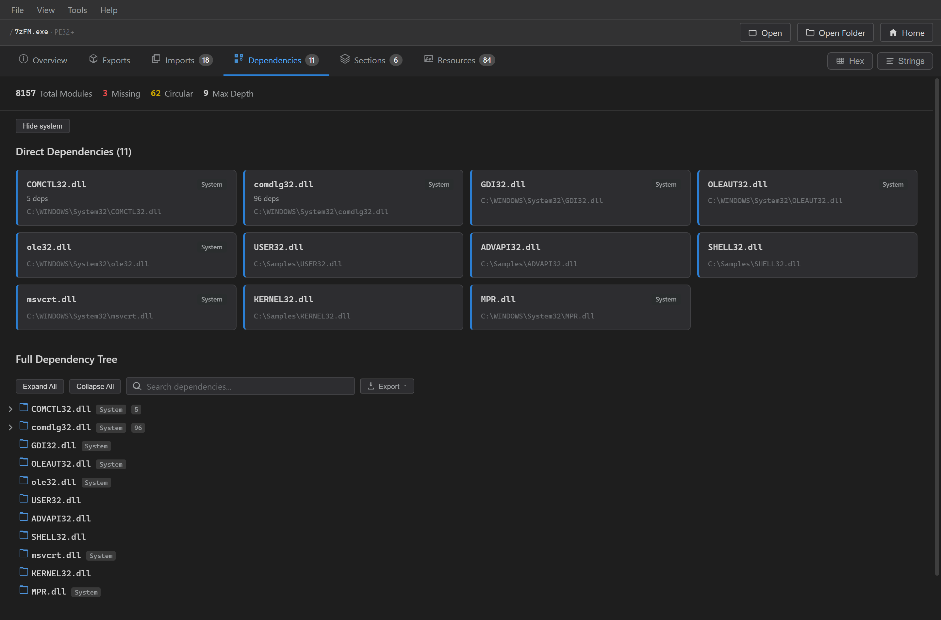Select the USER32.dll dependency card

tap(353, 255)
